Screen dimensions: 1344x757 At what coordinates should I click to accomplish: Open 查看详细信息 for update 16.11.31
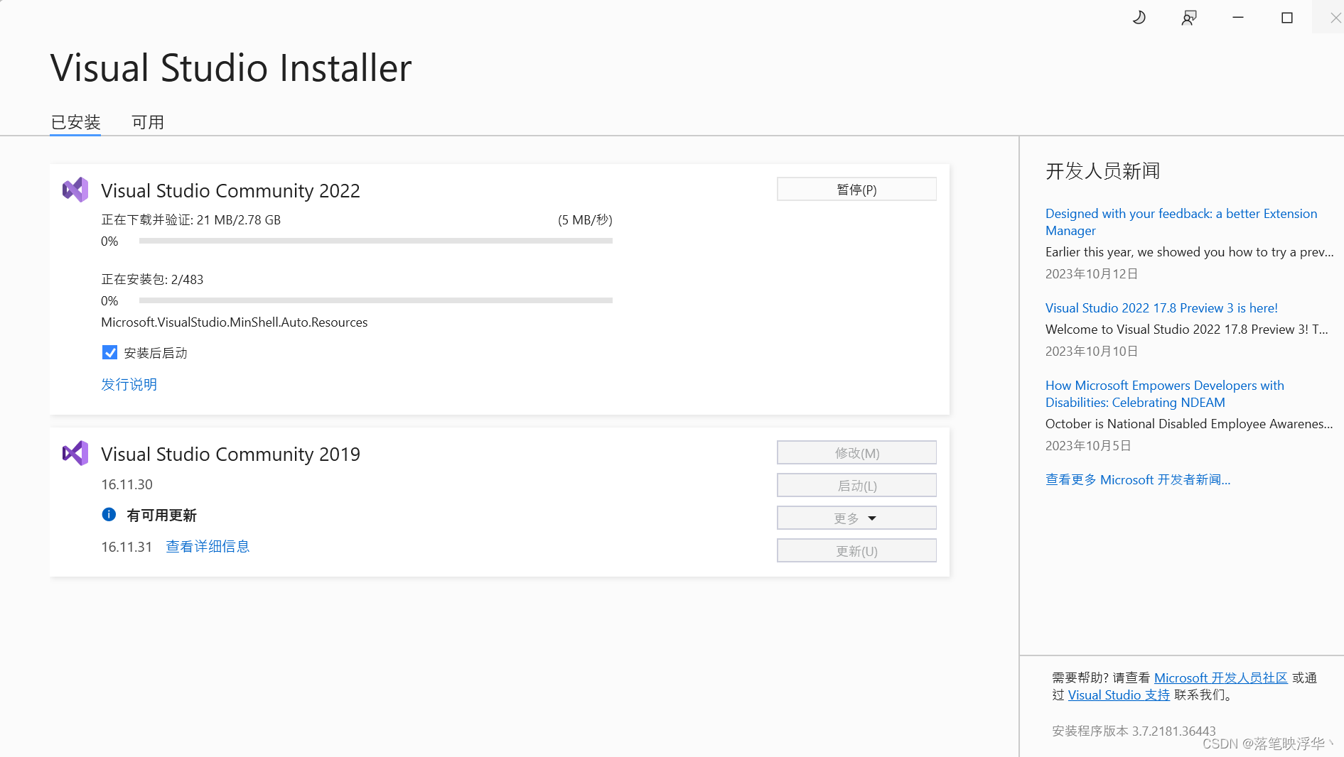pyautogui.click(x=207, y=546)
